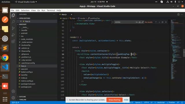Show Applications grid in Ubuntu dock
This screenshot has width=185, height=104.
pos(5,99)
